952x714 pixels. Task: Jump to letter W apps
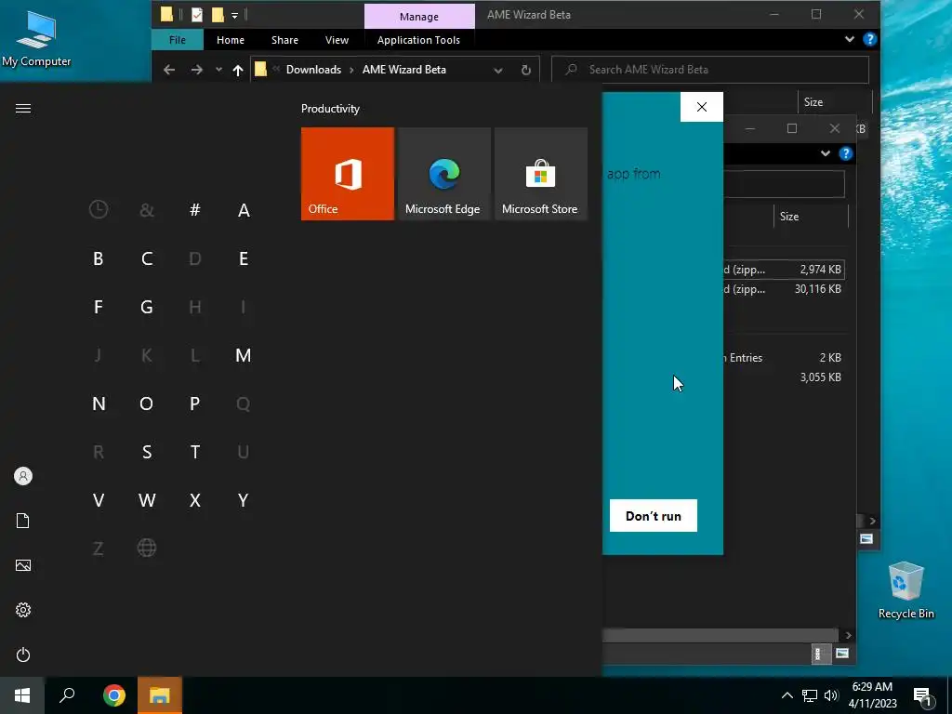coord(146,500)
